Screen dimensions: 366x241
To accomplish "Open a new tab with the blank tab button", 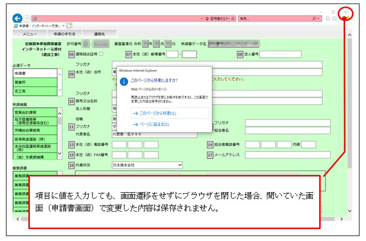I will [x=70, y=25].
